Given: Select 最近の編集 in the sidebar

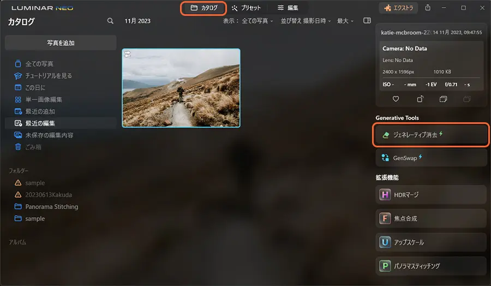Looking at the screenshot, I should pos(61,123).
